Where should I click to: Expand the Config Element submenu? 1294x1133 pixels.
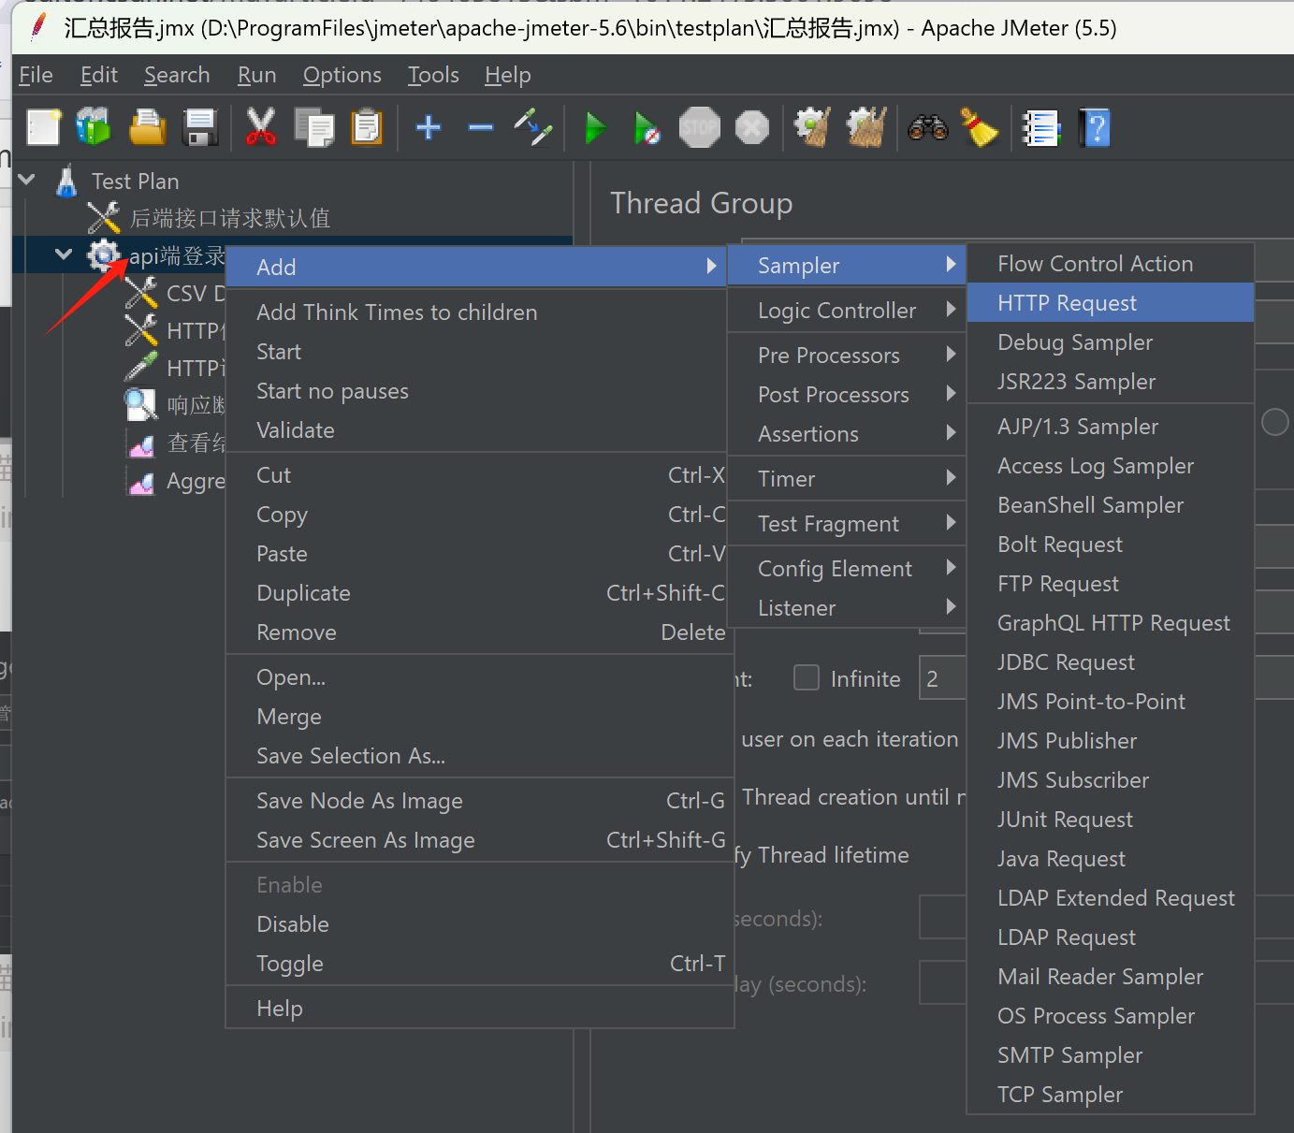click(x=847, y=569)
